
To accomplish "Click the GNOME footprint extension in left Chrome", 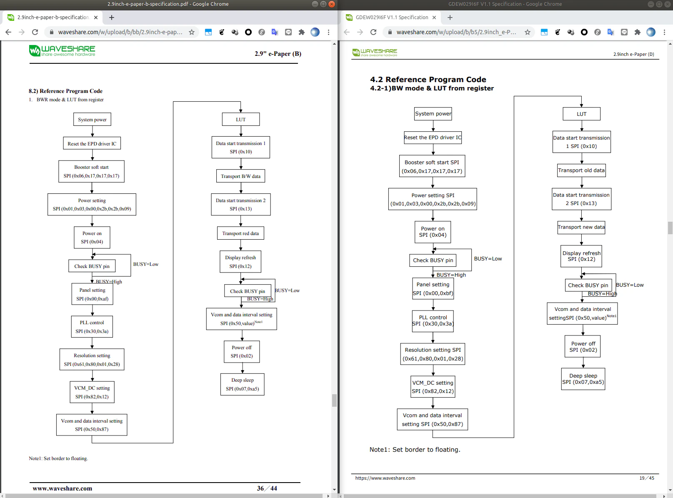I will coord(222,32).
